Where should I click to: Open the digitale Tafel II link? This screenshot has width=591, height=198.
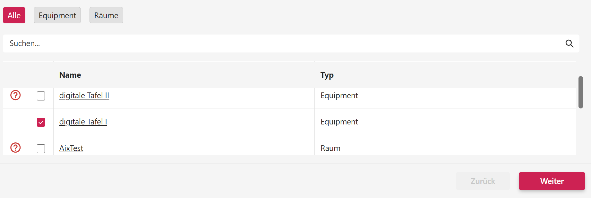click(x=84, y=96)
